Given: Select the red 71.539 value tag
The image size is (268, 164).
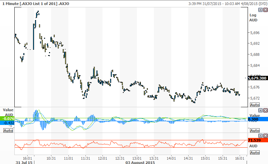Looking at the screenshot, I should 257,141.
